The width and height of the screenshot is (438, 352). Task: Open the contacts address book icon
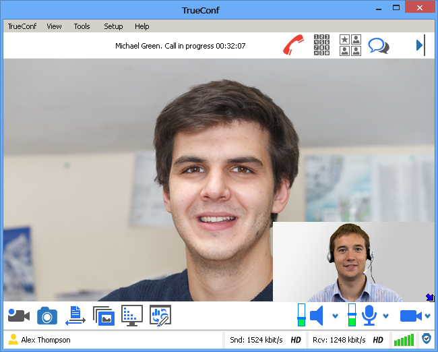click(350, 45)
